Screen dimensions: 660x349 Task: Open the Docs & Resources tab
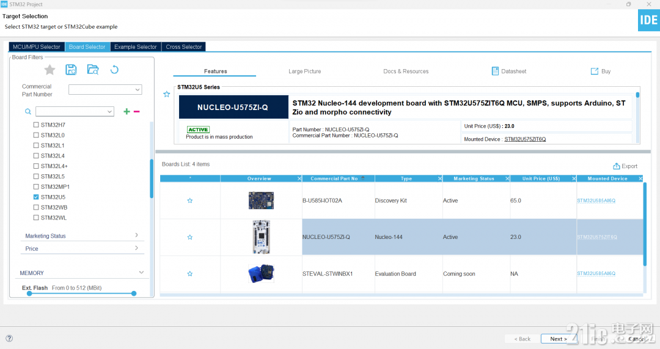[x=406, y=71]
